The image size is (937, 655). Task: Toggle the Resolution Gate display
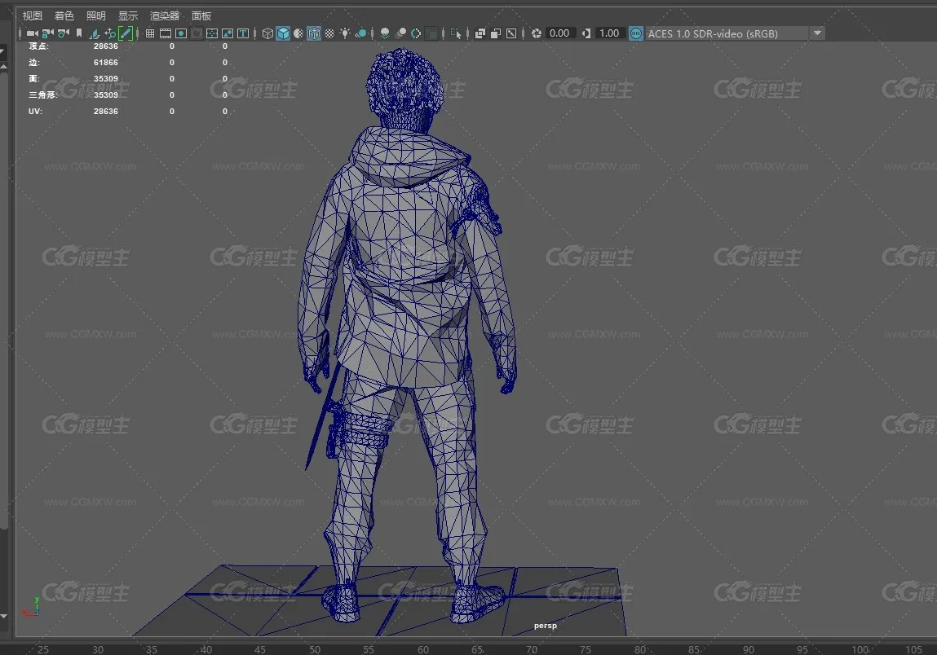pyautogui.click(x=181, y=33)
